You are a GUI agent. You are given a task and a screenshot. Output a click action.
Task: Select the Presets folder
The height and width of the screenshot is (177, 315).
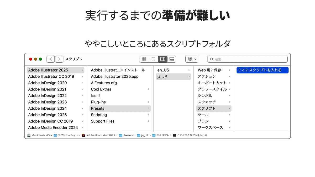(x=120, y=108)
